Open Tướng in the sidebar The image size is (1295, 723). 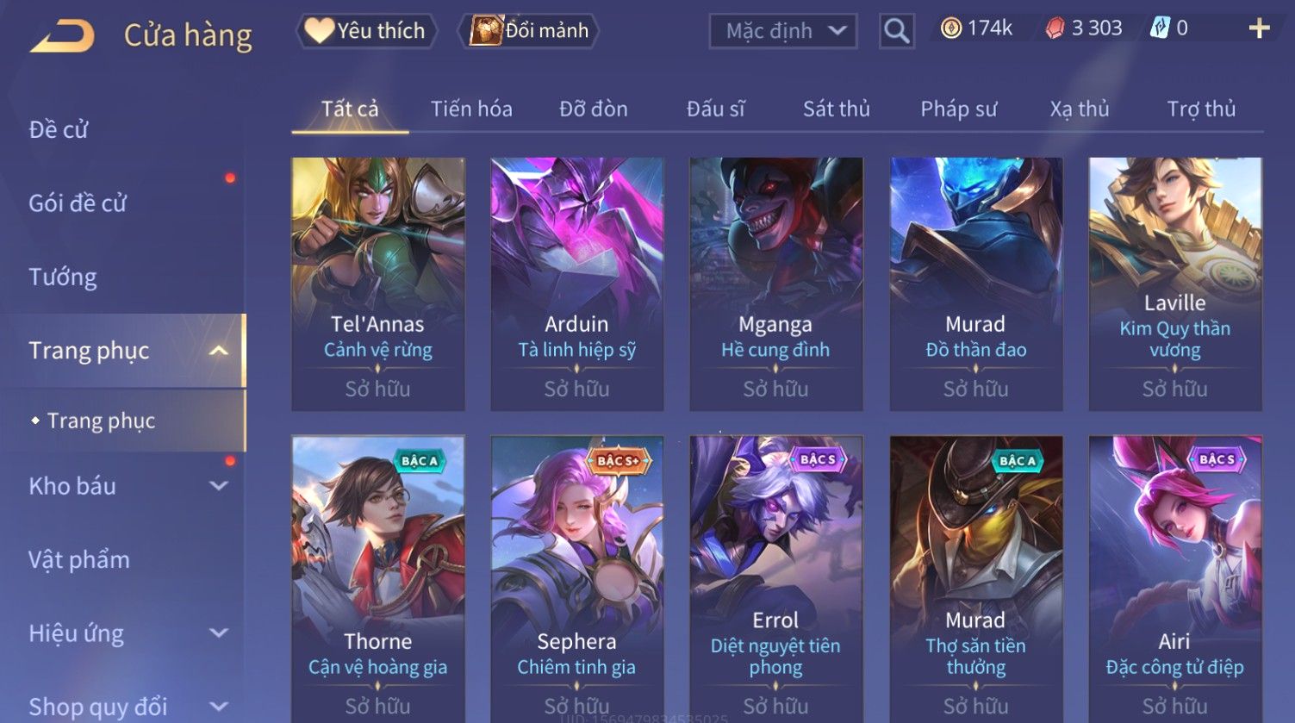tap(62, 277)
